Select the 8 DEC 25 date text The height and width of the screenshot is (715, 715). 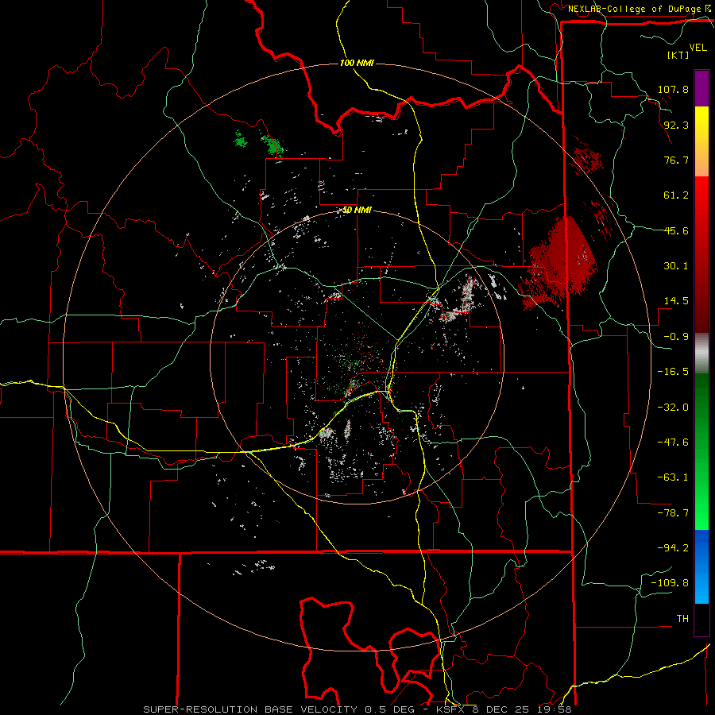point(501,709)
